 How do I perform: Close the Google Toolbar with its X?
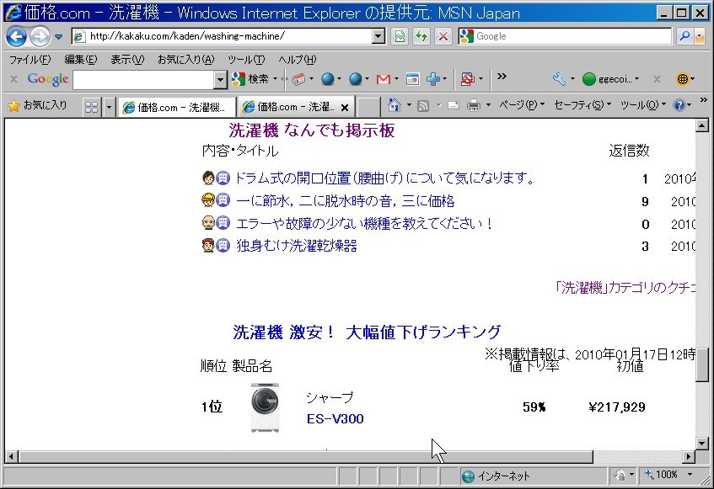(14, 79)
